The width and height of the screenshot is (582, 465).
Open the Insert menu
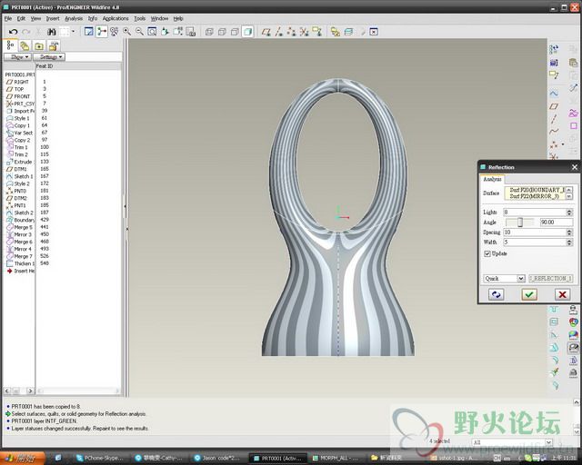53,18
